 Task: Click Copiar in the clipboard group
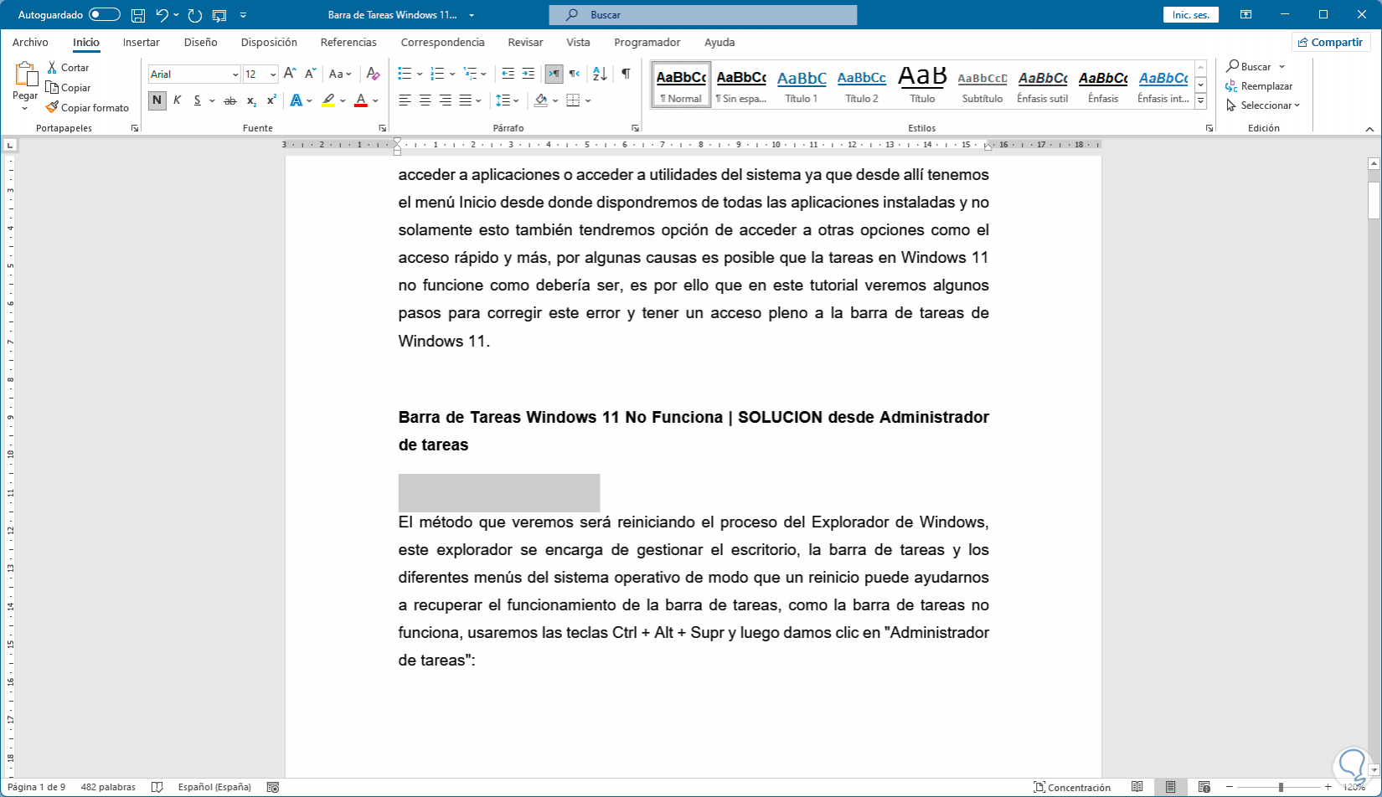point(68,87)
